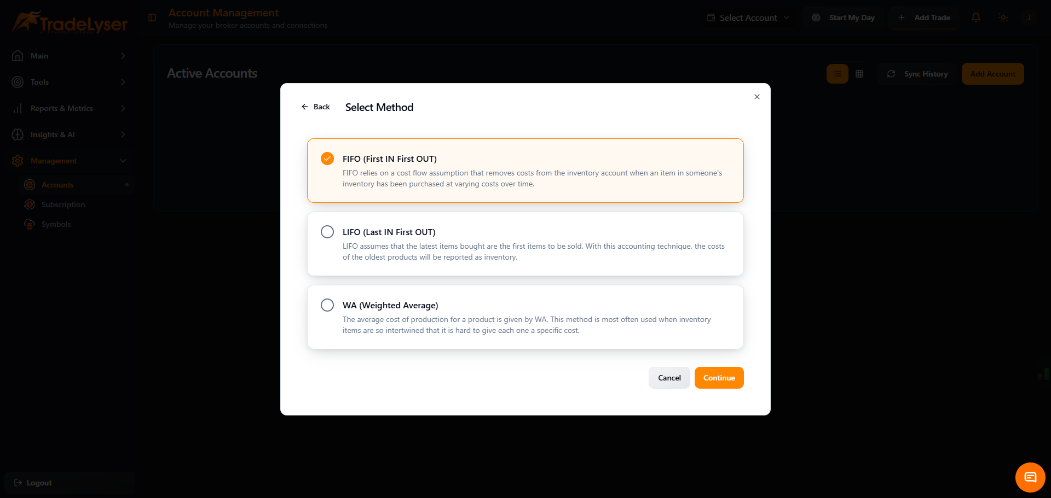Click the notification bell icon
Viewport: 1051px width, 498px height.
click(976, 17)
